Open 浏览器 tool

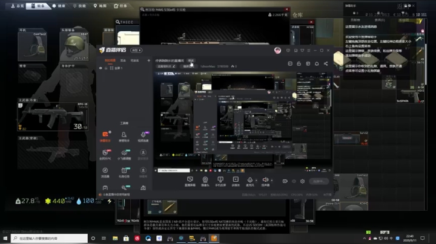[x=105, y=172]
